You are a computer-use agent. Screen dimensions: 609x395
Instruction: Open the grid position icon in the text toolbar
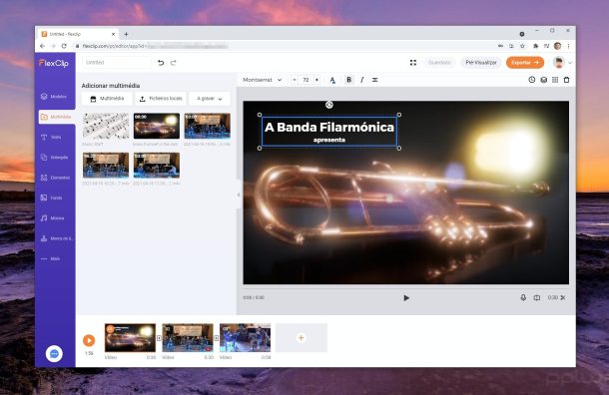[555, 80]
